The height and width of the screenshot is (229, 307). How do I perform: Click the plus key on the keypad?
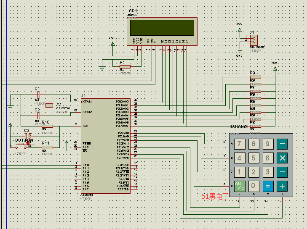pyautogui.click(x=282, y=186)
